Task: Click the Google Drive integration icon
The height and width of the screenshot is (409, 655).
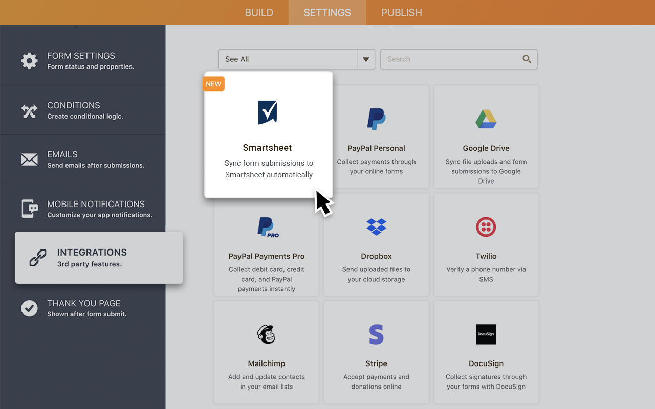Action: tap(486, 119)
